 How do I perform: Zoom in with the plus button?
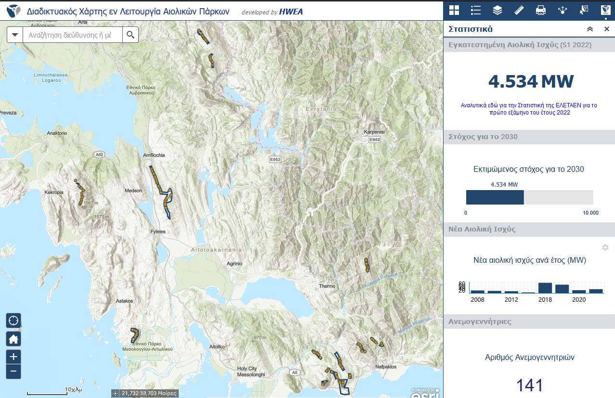coord(13,357)
